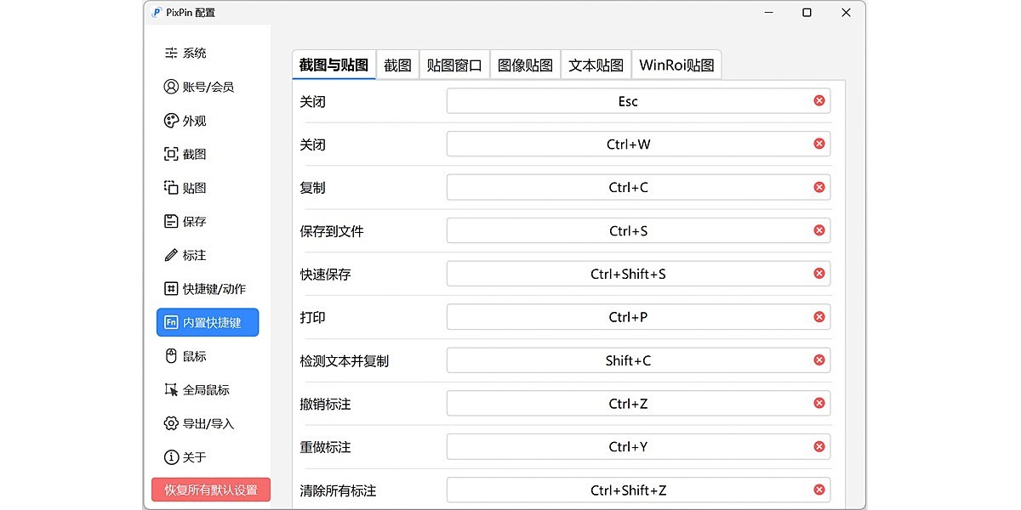Remove the Ctrl+W shortcut with its delete icon
This screenshot has height=510, width=1021.
pyautogui.click(x=819, y=144)
